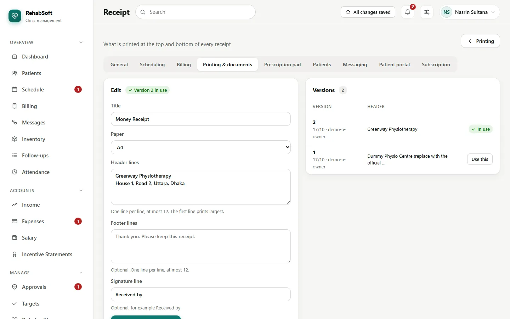Open Salary sidebar item
The image size is (510, 319).
[x=46, y=238]
